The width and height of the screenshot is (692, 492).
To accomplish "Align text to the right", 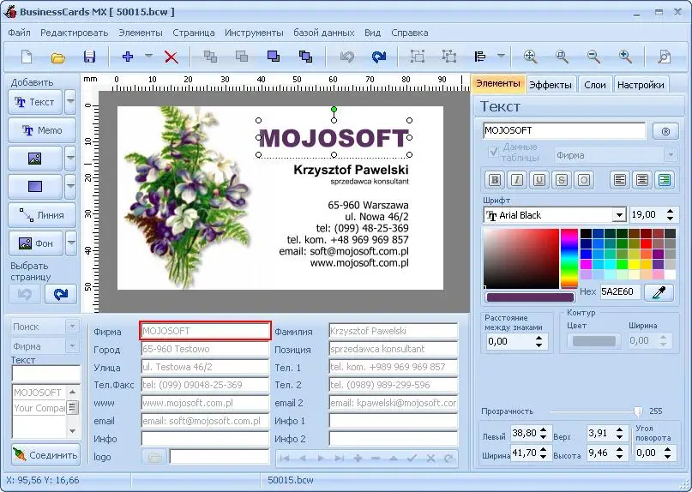I will point(665,180).
